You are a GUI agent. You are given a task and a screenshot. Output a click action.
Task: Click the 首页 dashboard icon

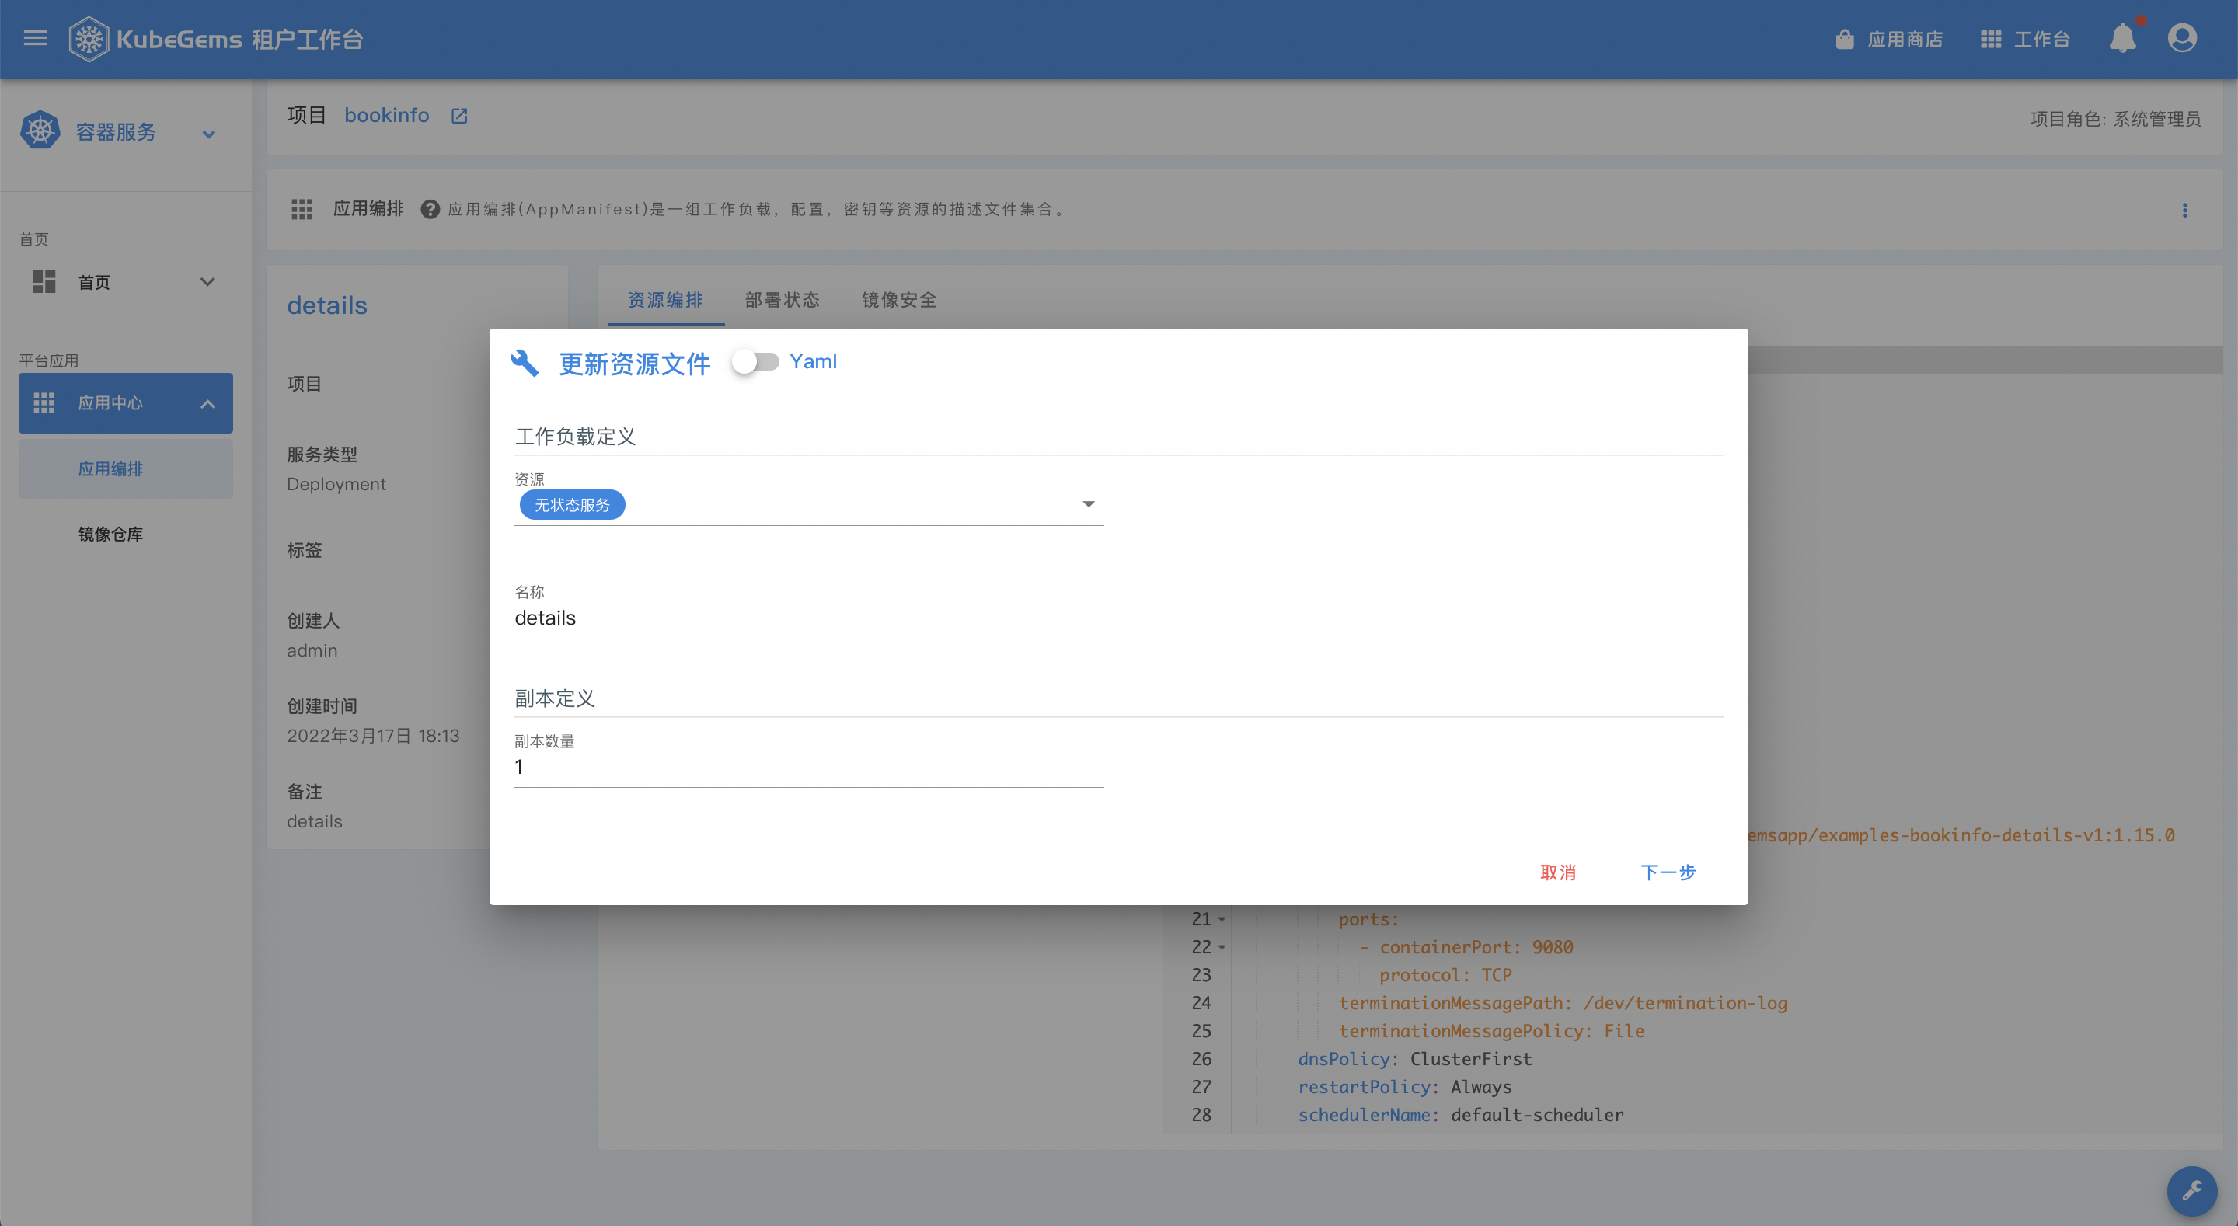tap(44, 281)
